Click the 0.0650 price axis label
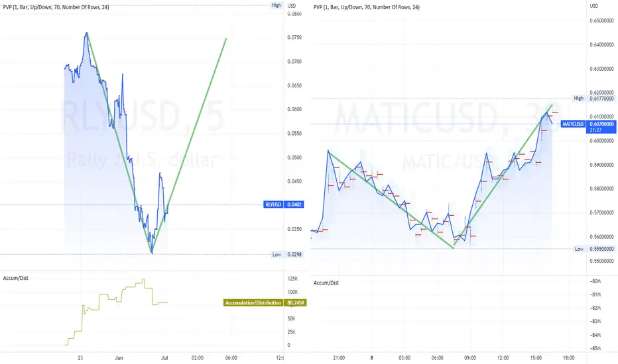The height and width of the screenshot is (364, 618). pos(294,85)
